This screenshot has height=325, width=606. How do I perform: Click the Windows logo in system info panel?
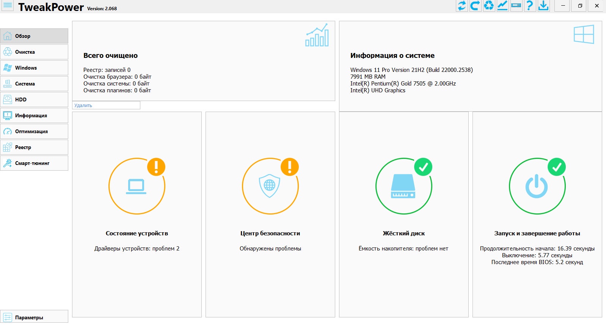[x=584, y=34]
